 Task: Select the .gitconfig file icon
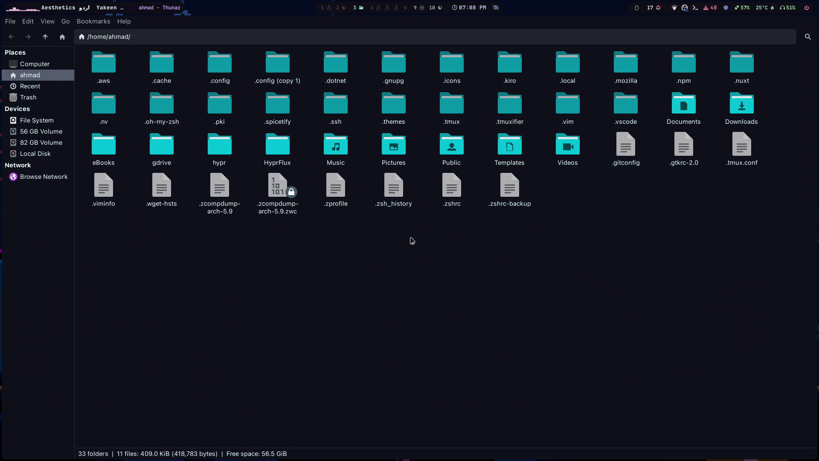625,144
